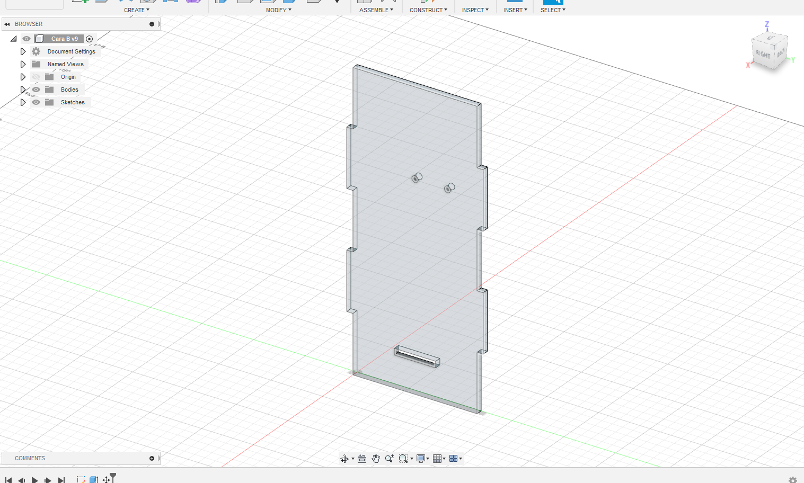Select the right circular hole on the plate
This screenshot has height=483, width=804.
[449, 188]
